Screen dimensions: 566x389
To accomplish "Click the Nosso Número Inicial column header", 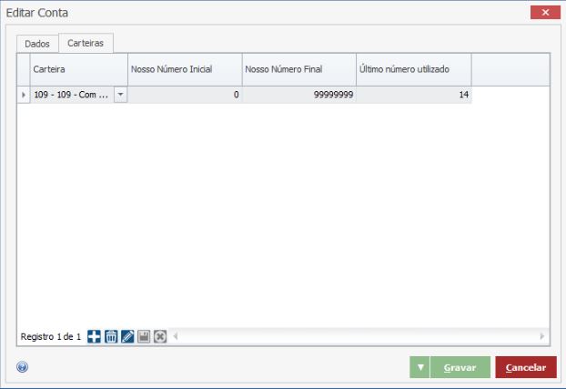I will coord(185,69).
